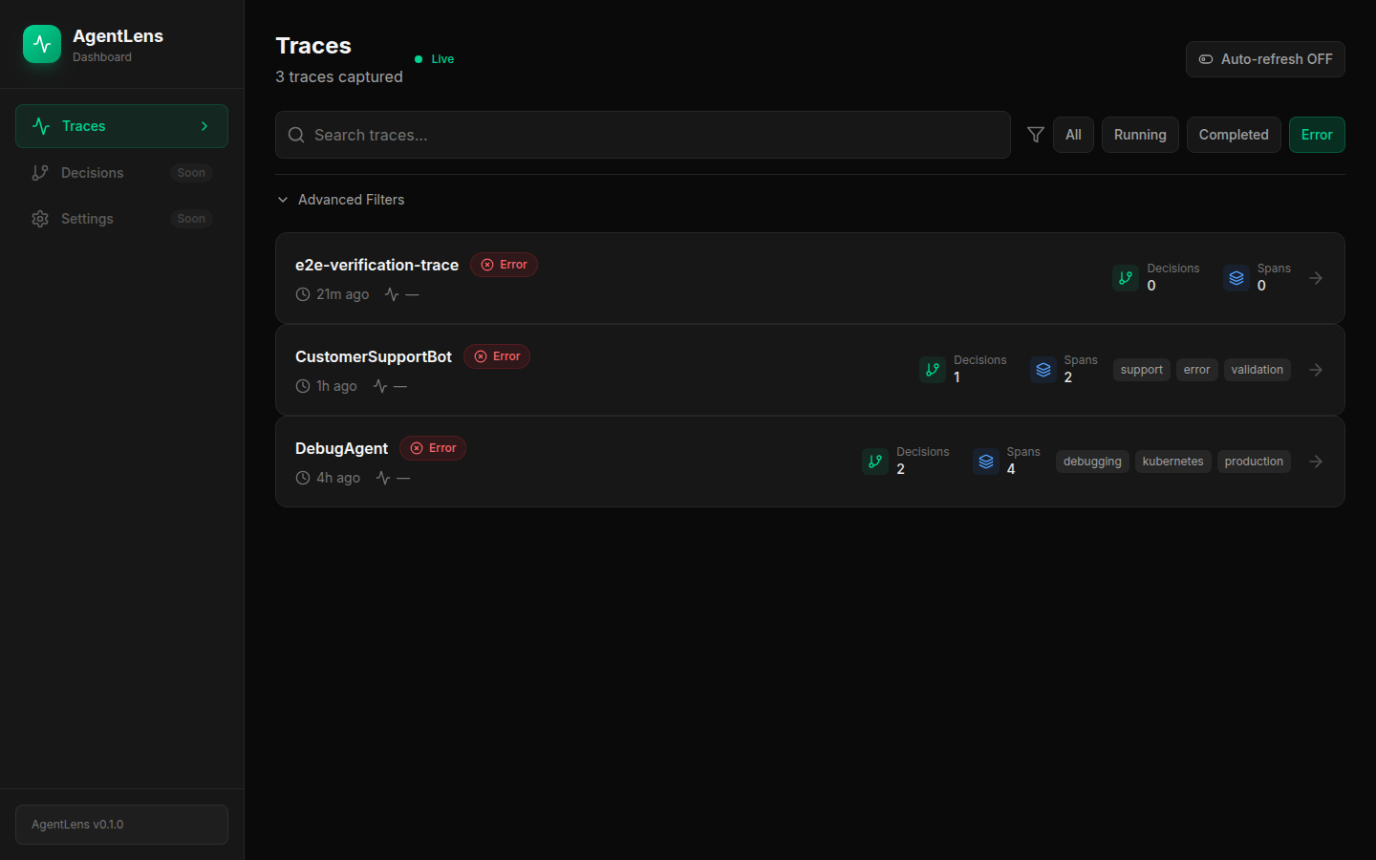Click the chevron on Traces nav item
Image resolution: width=1376 pixels, height=860 pixels.
pos(204,126)
